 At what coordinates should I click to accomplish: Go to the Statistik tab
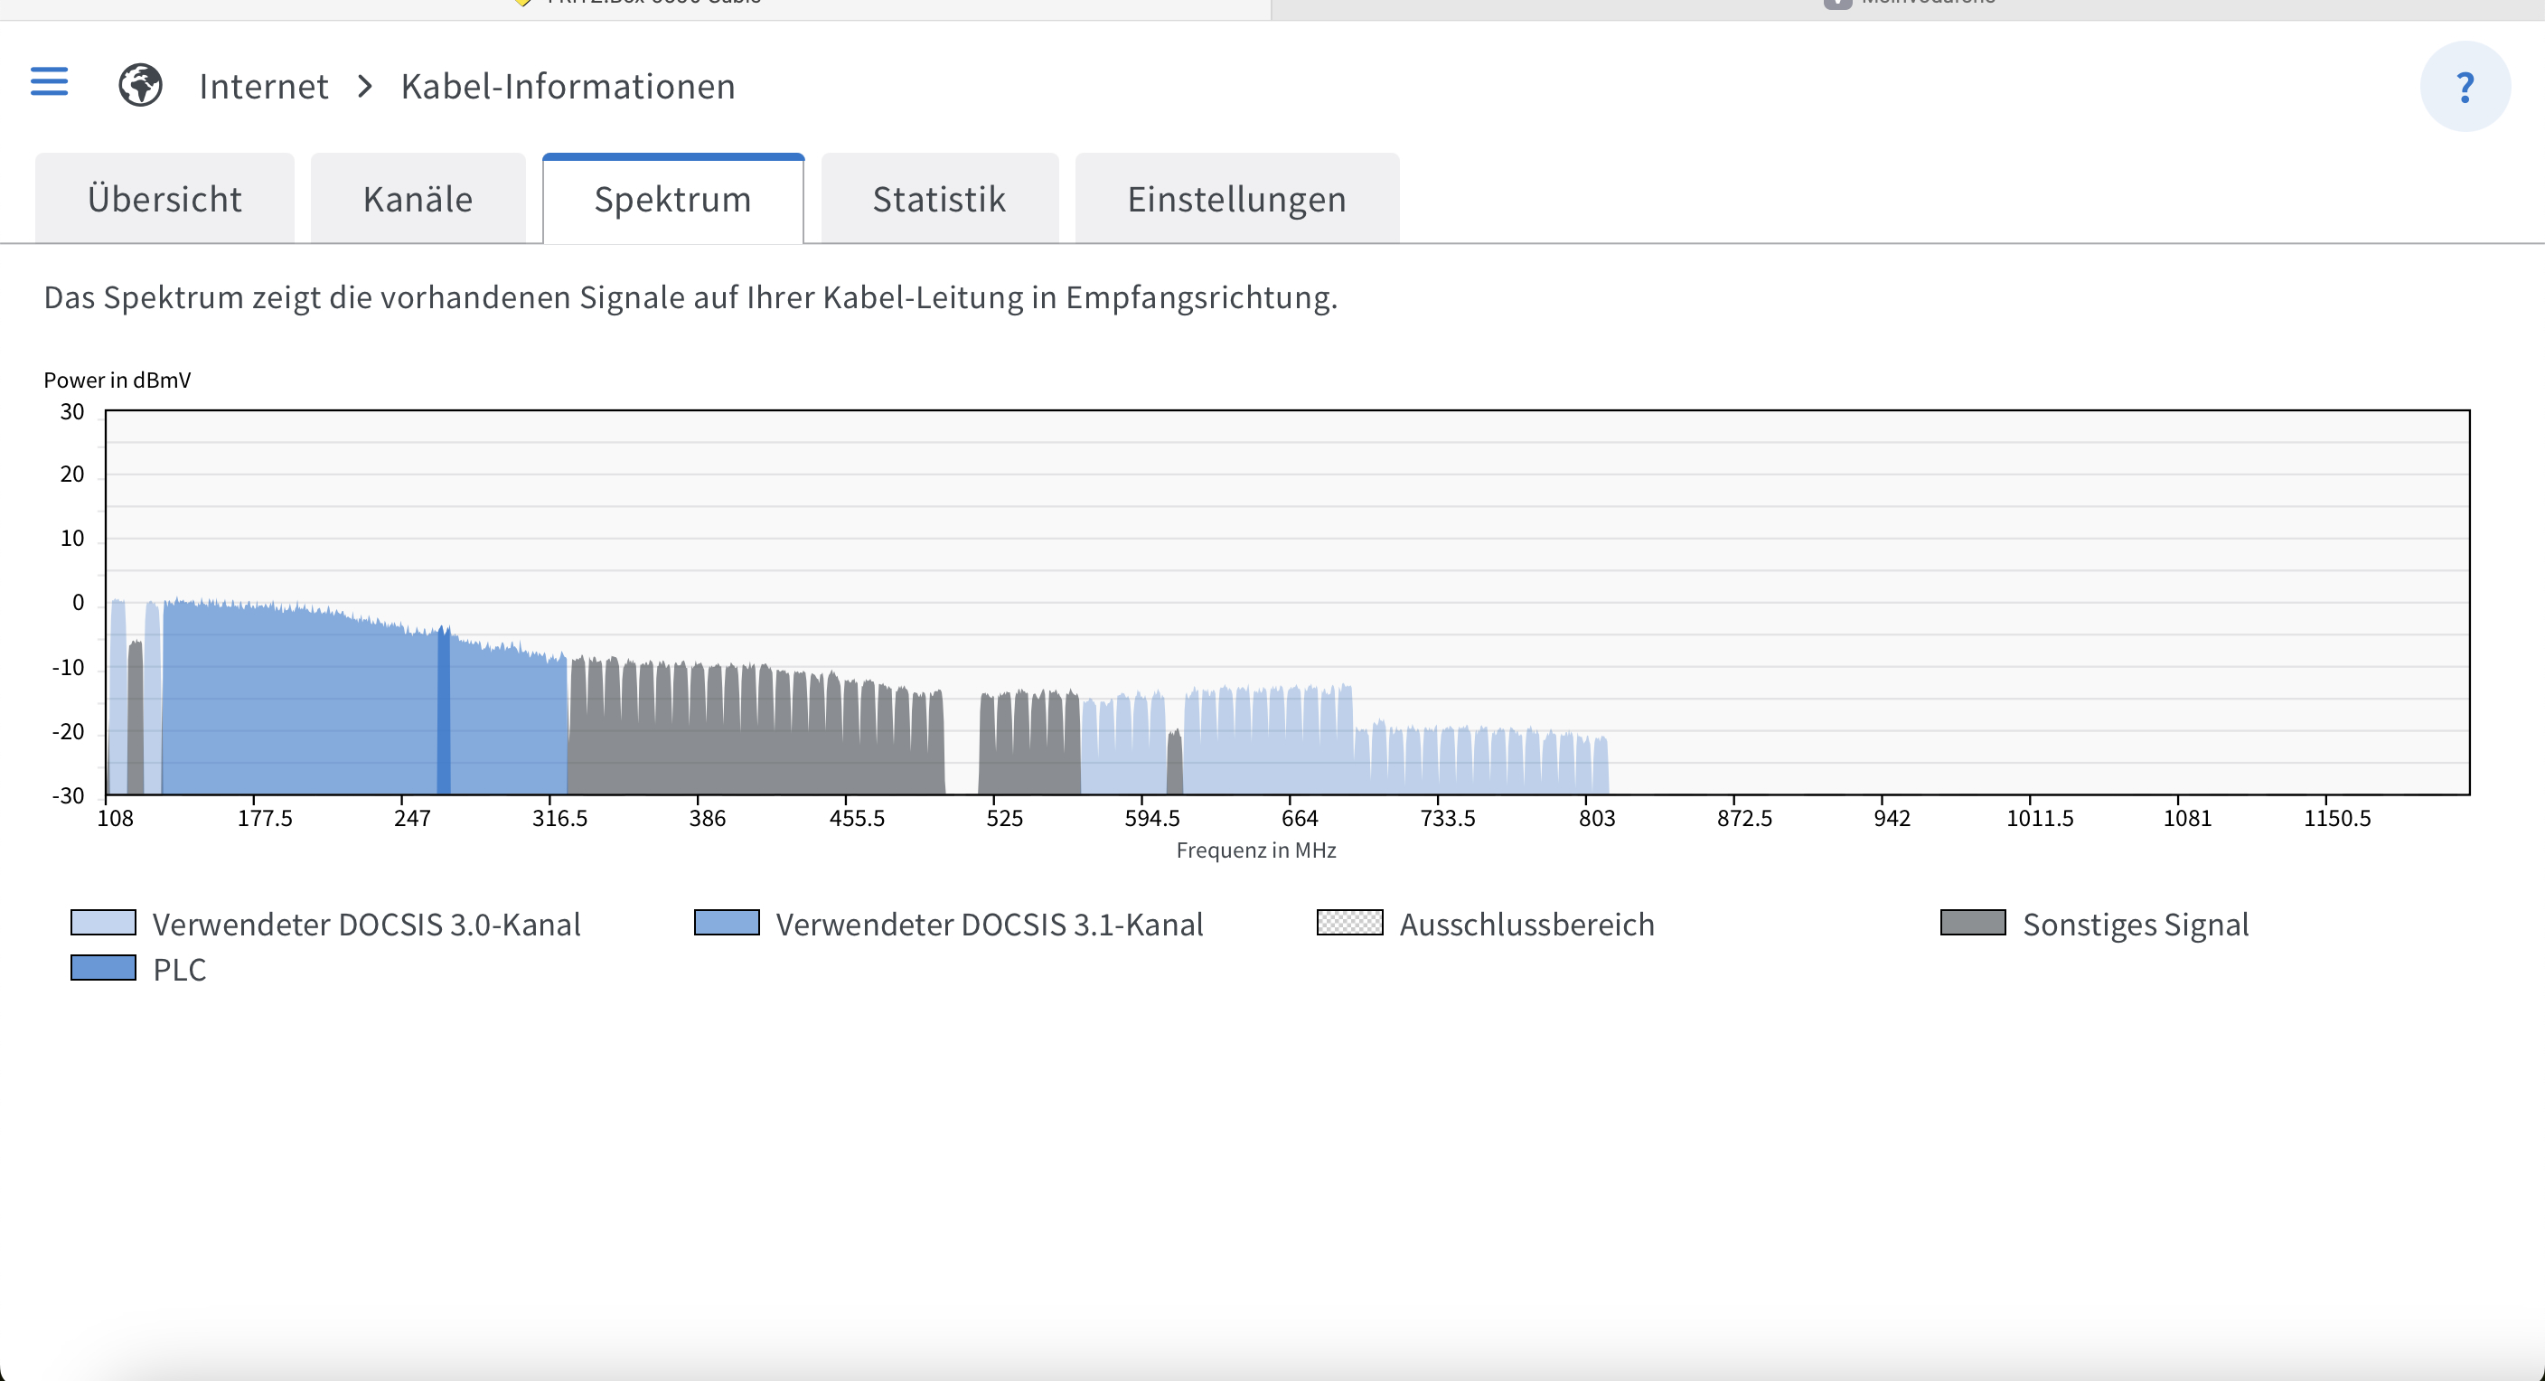click(x=939, y=200)
